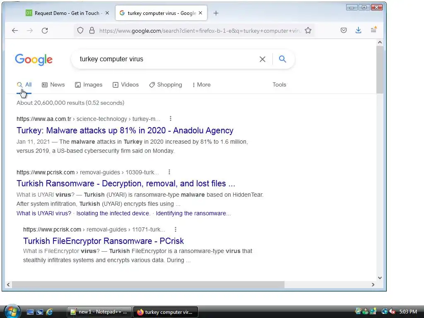The image size is (424, 318).
Task: Switch to Videos results
Action: point(126,84)
